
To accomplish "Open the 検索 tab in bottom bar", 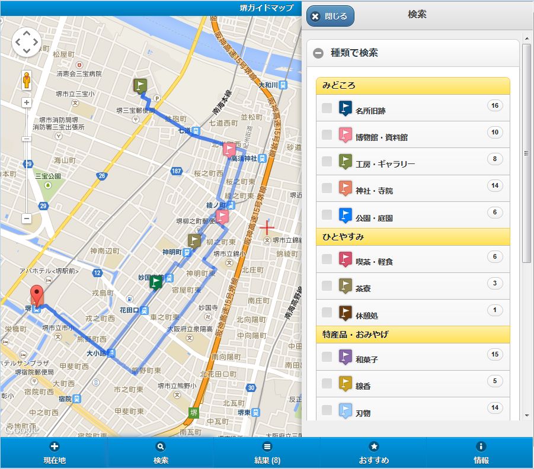I will [161, 453].
